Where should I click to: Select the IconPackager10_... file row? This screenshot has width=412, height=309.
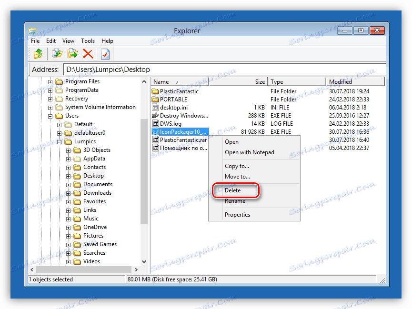(x=268, y=131)
